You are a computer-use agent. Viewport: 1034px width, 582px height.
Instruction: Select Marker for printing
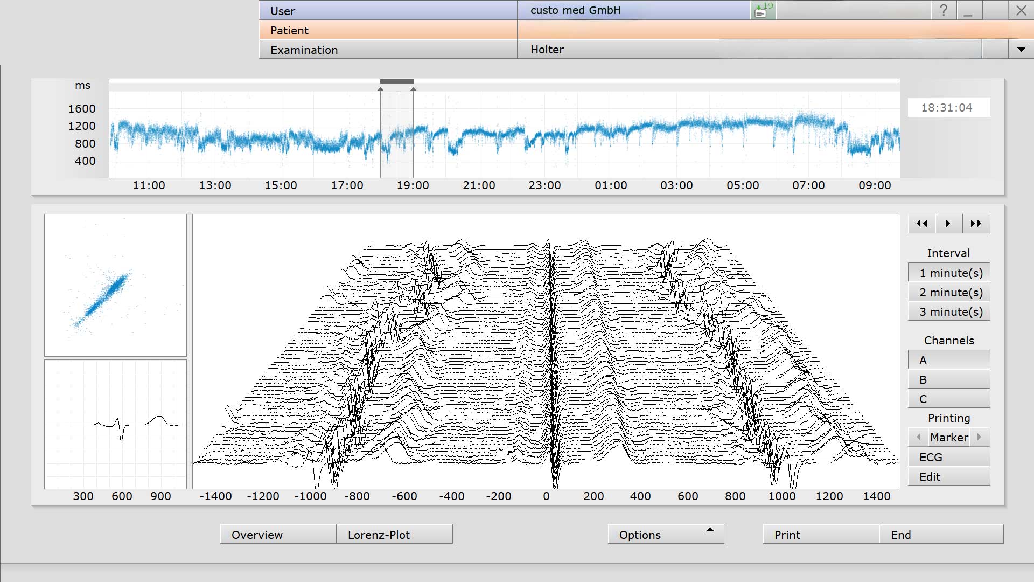coord(949,437)
